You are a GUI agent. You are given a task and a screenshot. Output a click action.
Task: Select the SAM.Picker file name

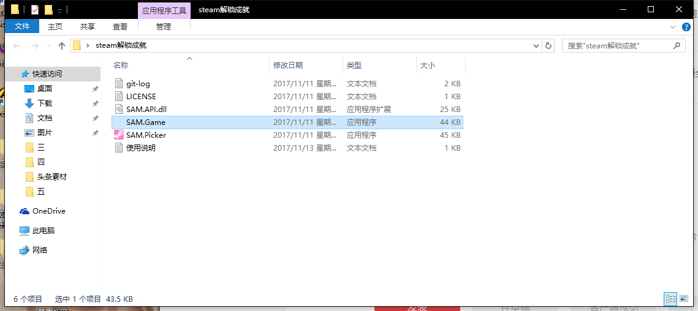[146, 135]
